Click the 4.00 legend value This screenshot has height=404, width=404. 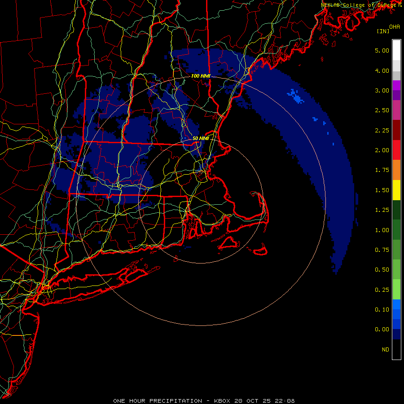pyautogui.click(x=382, y=70)
